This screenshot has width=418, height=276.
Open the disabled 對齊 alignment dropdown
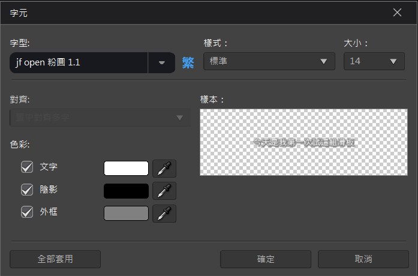click(x=100, y=118)
